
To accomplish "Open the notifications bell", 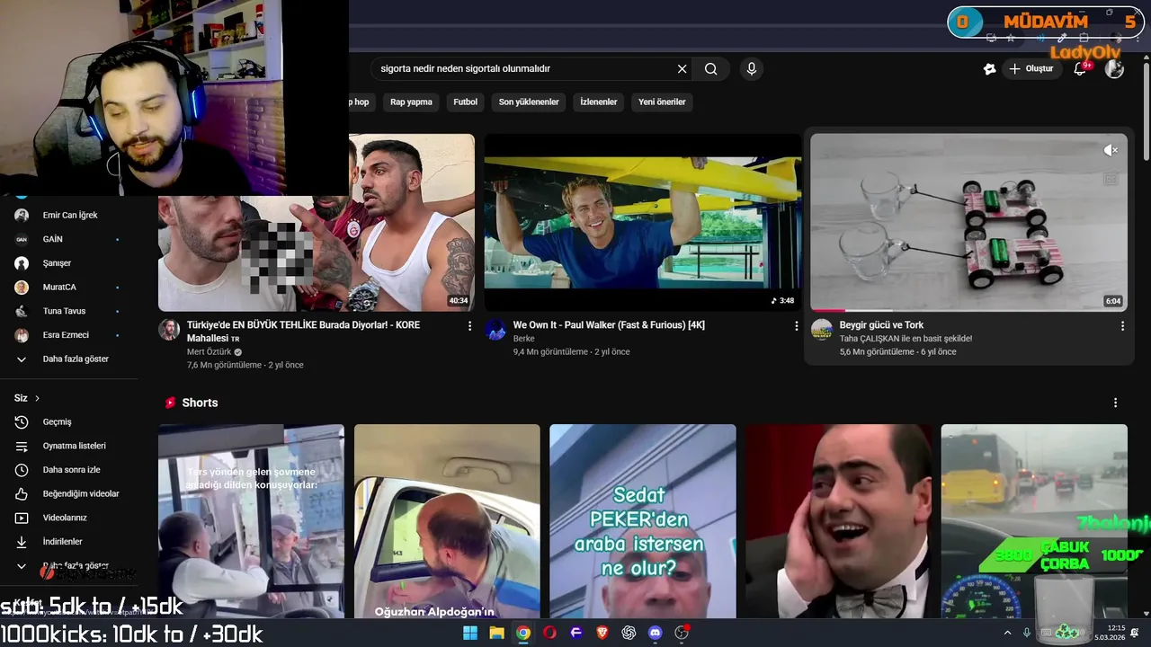I will pos(1080,69).
